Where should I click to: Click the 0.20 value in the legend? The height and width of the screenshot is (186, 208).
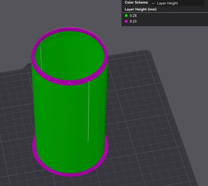point(133,21)
